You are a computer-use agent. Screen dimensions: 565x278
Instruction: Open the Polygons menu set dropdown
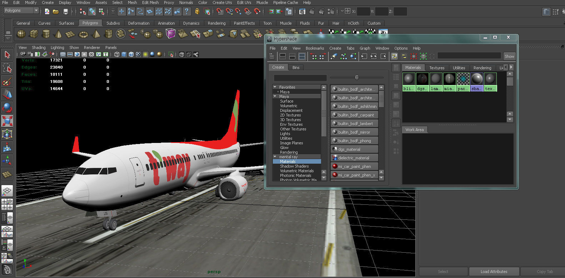tap(21, 10)
